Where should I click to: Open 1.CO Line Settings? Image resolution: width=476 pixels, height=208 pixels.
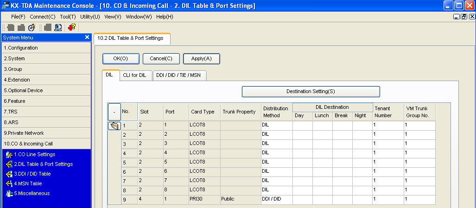click(35, 155)
